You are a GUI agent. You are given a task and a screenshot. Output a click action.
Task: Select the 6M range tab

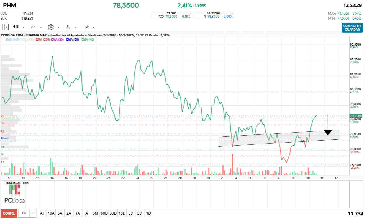click(x=96, y=213)
